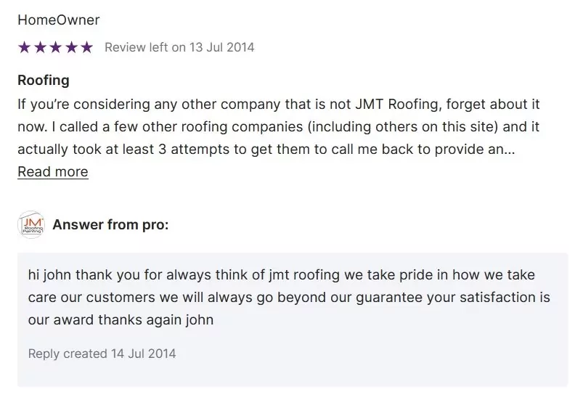Image resolution: width=583 pixels, height=400 pixels.
Task: Click the 'Review left on 13 Jul 2014' text
Action: (179, 47)
